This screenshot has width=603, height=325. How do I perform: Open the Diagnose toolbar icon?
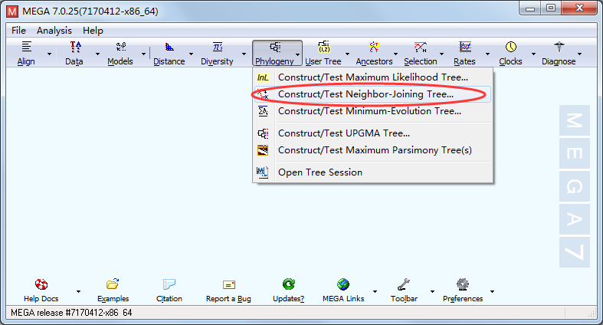pos(559,47)
